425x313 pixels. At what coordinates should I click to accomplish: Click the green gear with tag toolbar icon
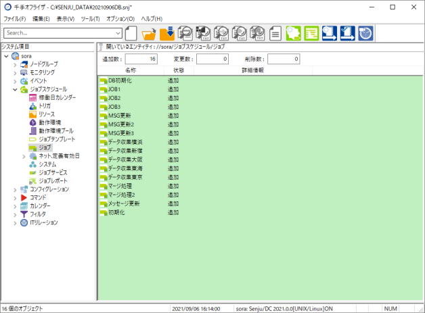[293, 33]
